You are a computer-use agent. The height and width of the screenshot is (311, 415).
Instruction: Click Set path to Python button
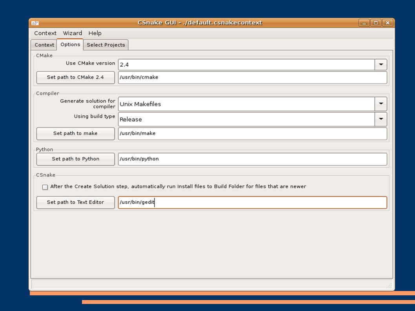75,159
